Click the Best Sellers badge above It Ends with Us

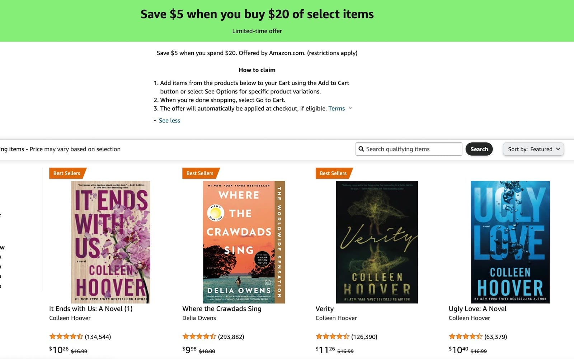(67, 173)
